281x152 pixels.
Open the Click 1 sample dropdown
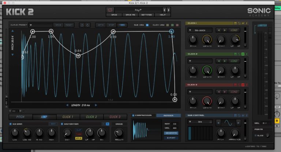click(x=190, y=30)
